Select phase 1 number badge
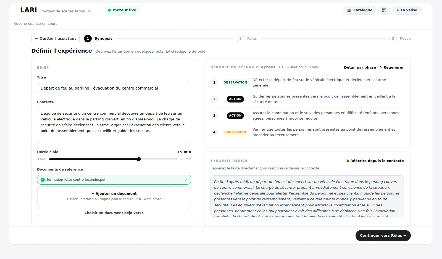This screenshot has height=259, width=442. (214, 83)
